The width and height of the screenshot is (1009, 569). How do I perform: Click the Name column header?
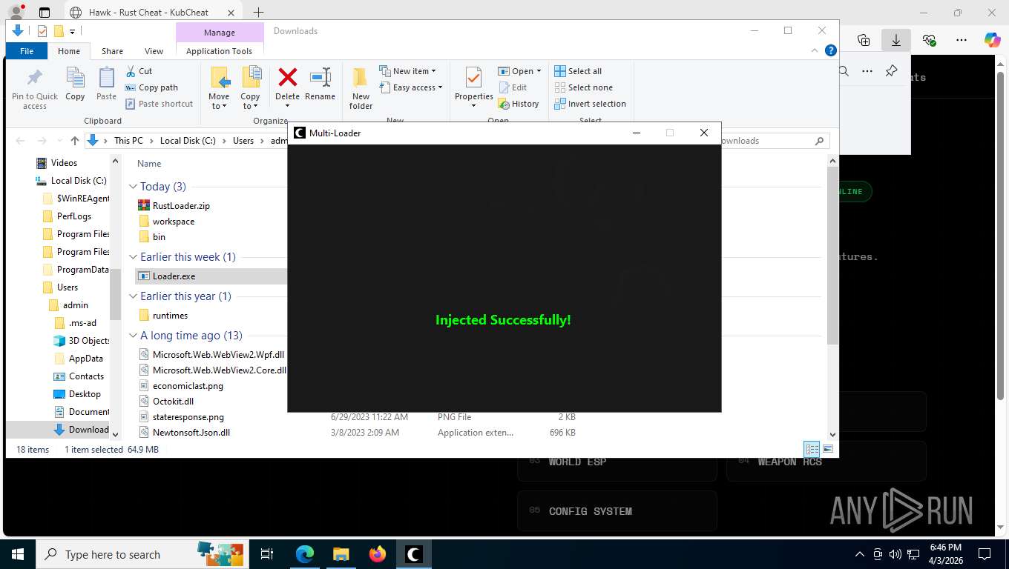(149, 164)
